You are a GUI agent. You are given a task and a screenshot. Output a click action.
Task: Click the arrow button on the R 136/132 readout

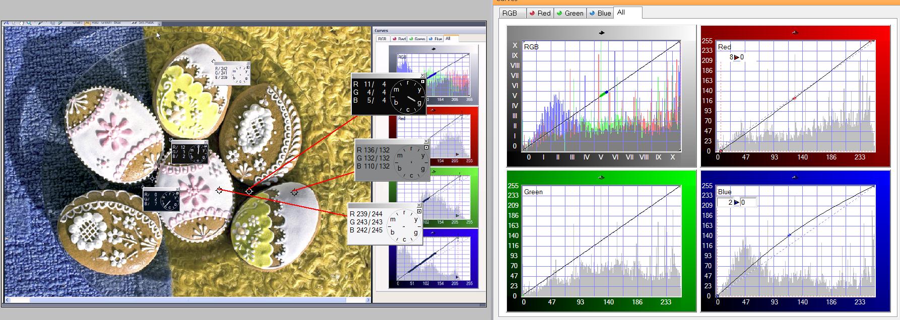(x=426, y=147)
